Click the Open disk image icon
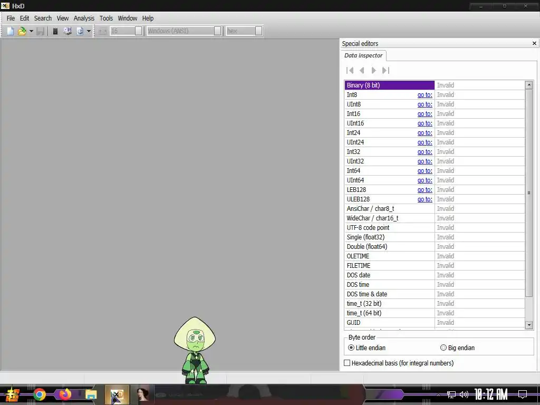540x405 pixels. (80, 31)
